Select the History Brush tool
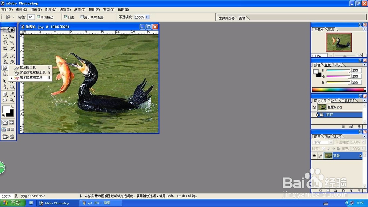 (12, 62)
